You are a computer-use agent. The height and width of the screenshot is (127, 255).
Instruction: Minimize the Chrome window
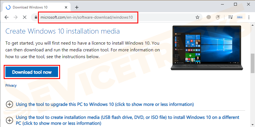point(222,4)
